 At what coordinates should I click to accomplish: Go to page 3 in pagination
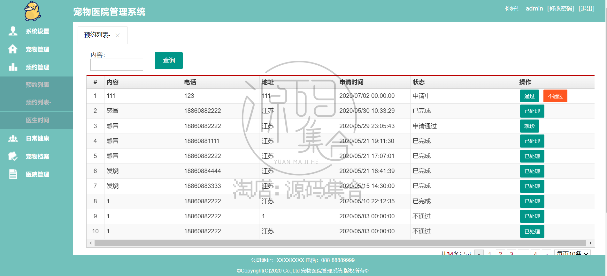click(511, 253)
